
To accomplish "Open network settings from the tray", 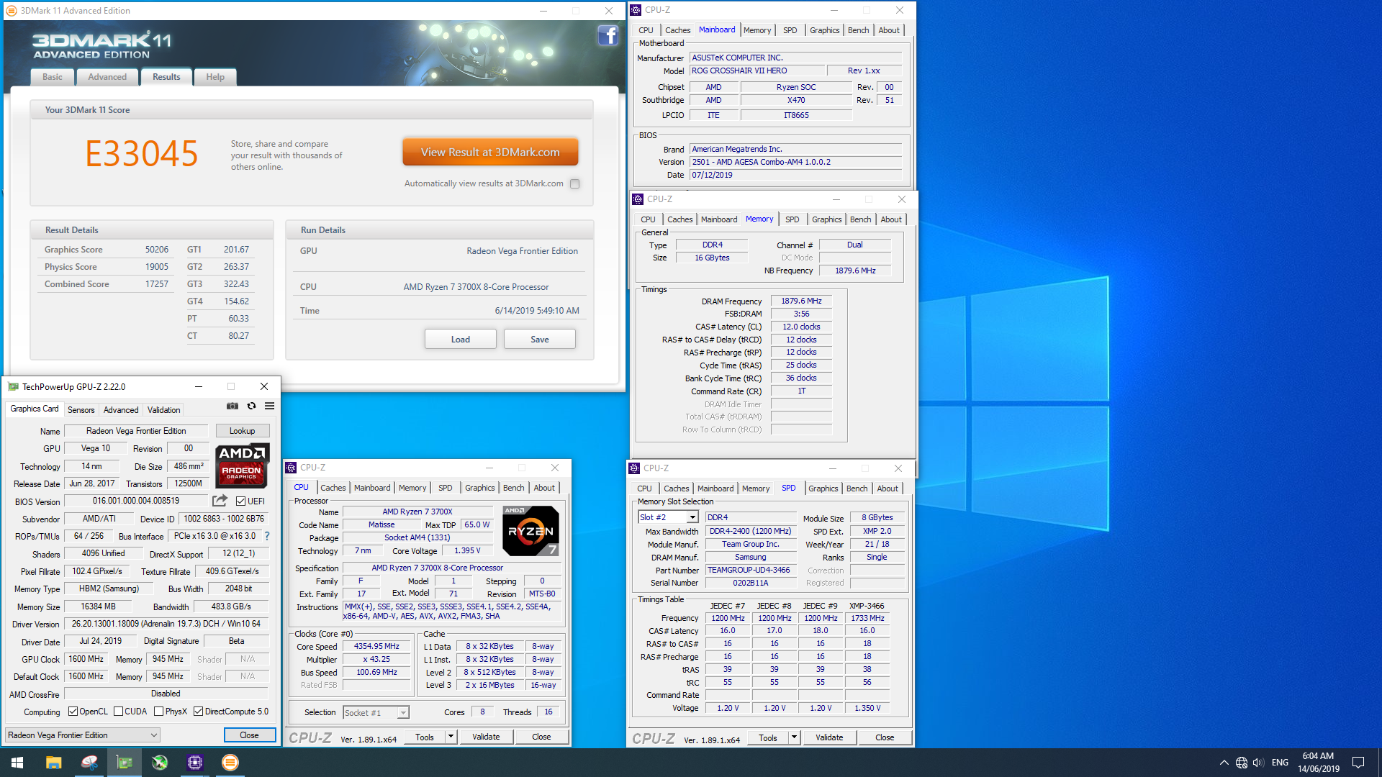I will (x=1242, y=763).
